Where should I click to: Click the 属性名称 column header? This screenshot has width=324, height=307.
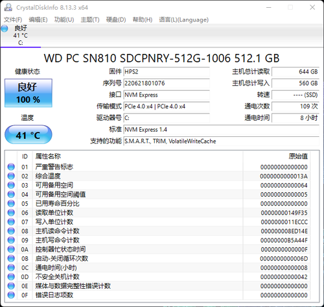tap(48, 156)
